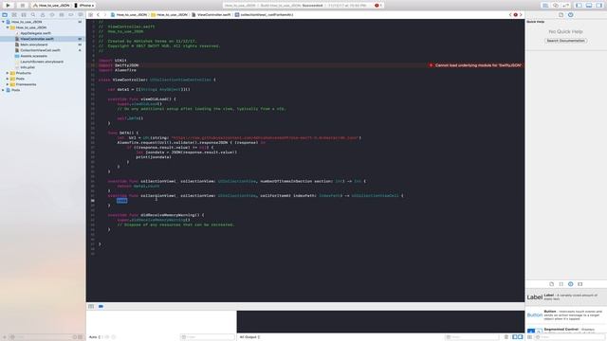
Task: Open the Auto variables scope dropdown
Action: (95, 337)
